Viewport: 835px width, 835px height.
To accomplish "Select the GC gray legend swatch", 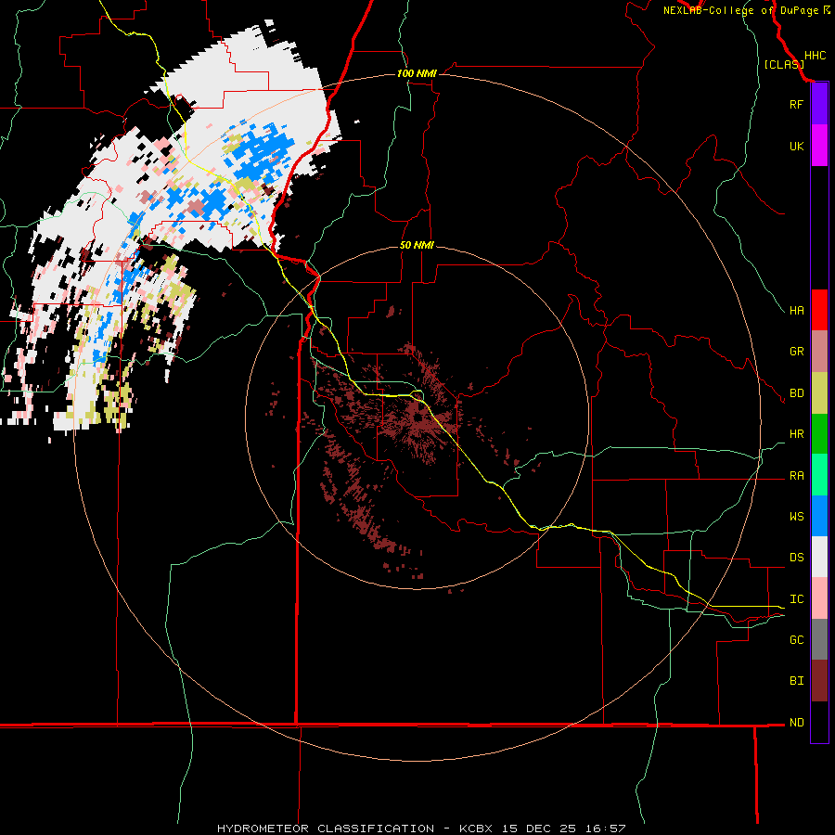I will 819,639.
